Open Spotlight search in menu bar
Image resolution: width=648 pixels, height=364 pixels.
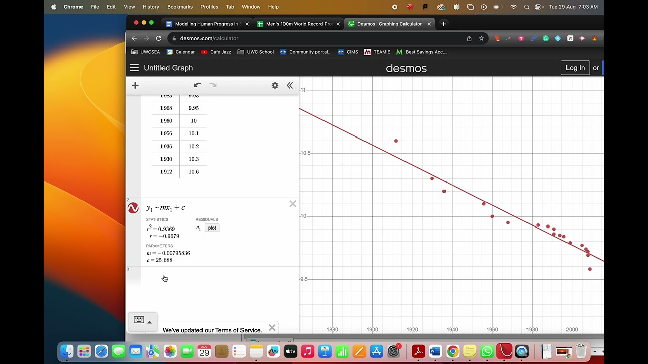526,7
